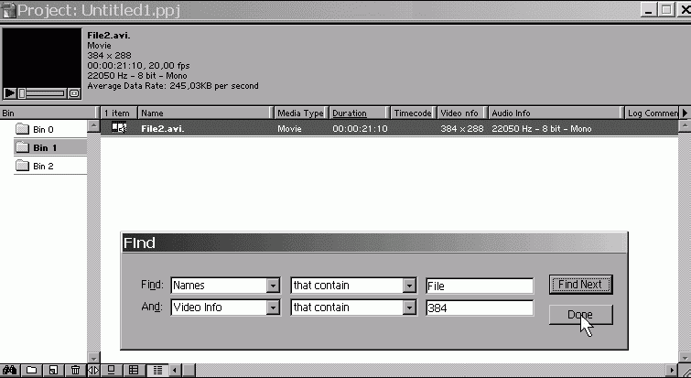Click the trash Delete icon
691x378 pixels.
(75, 370)
